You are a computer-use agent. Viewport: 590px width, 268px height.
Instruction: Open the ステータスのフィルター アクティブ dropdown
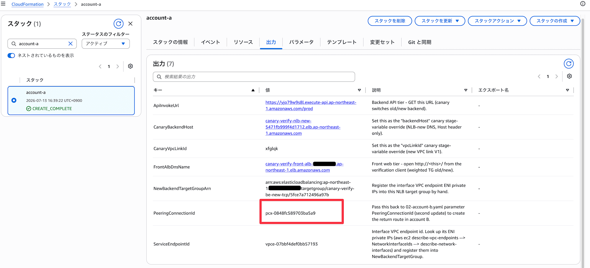106,44
